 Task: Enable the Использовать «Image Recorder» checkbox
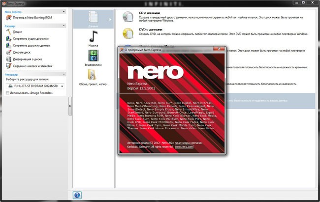click(x=7, y=93)
